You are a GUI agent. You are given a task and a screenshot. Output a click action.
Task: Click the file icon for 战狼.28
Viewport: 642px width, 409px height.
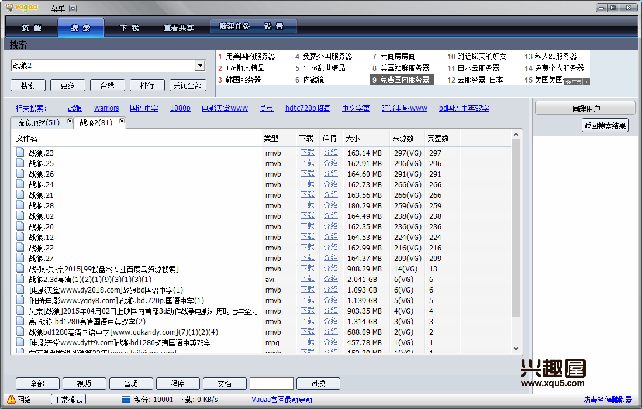(20, 205)
